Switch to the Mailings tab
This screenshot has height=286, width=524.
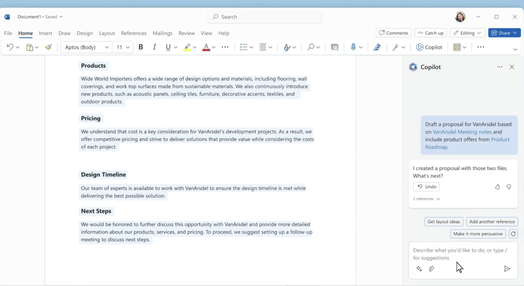(163, 33)
